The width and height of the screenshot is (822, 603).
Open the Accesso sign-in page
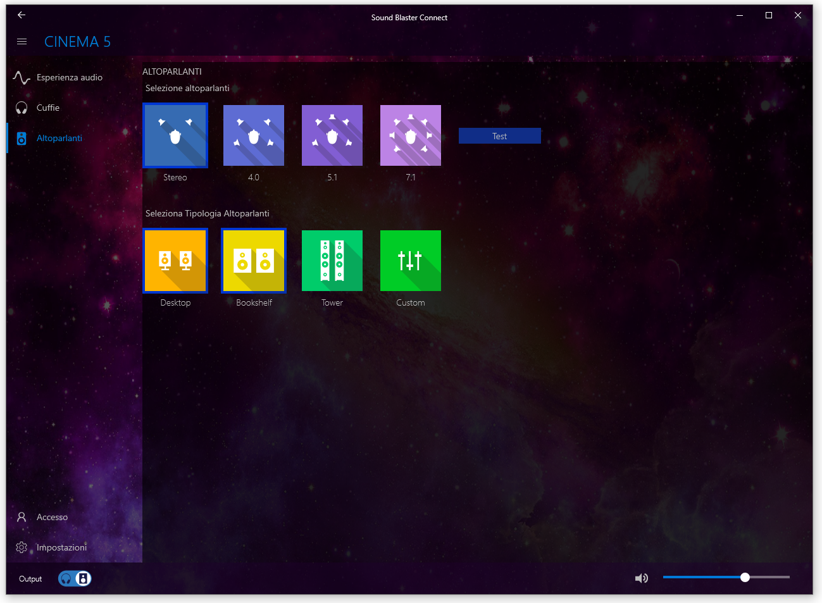(74, 517)
